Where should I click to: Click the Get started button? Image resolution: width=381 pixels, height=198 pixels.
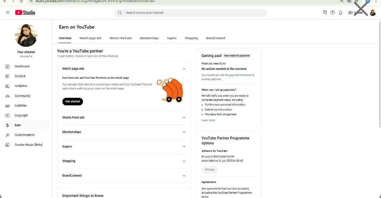point(73,101)
